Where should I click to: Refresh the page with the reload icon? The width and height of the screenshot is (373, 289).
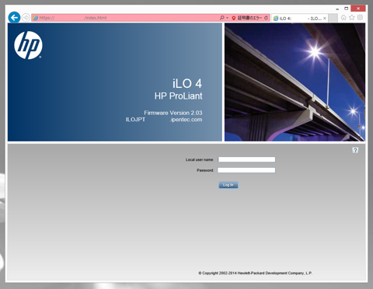266,18
